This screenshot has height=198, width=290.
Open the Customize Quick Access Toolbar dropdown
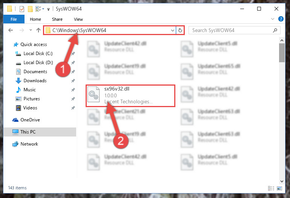48,9
